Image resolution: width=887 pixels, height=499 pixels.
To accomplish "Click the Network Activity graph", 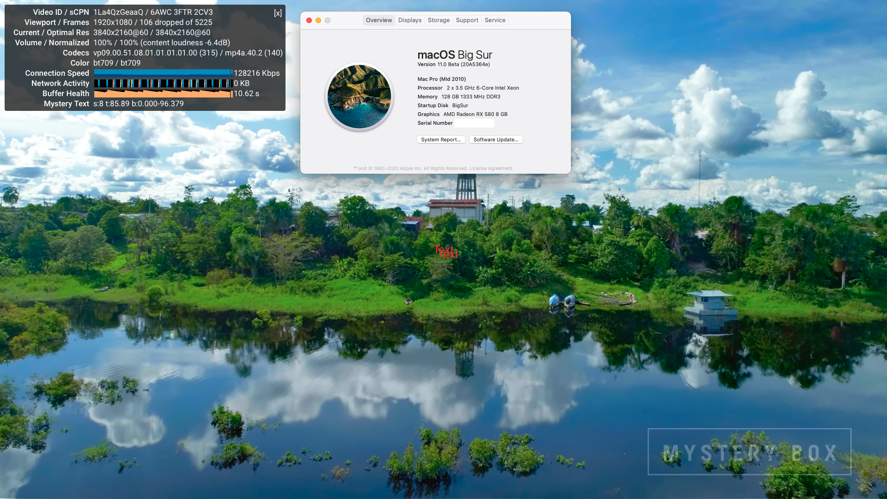I will pos(163,83).
